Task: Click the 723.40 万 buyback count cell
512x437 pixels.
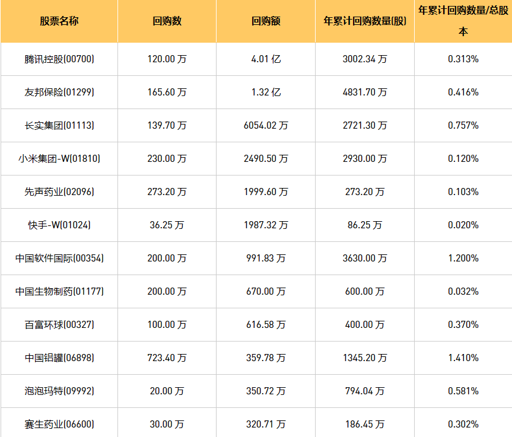Action: click(x=167, y=358)
